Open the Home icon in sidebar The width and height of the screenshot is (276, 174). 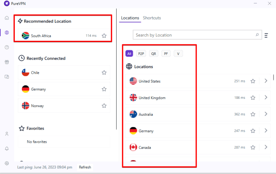click(7, 18)
